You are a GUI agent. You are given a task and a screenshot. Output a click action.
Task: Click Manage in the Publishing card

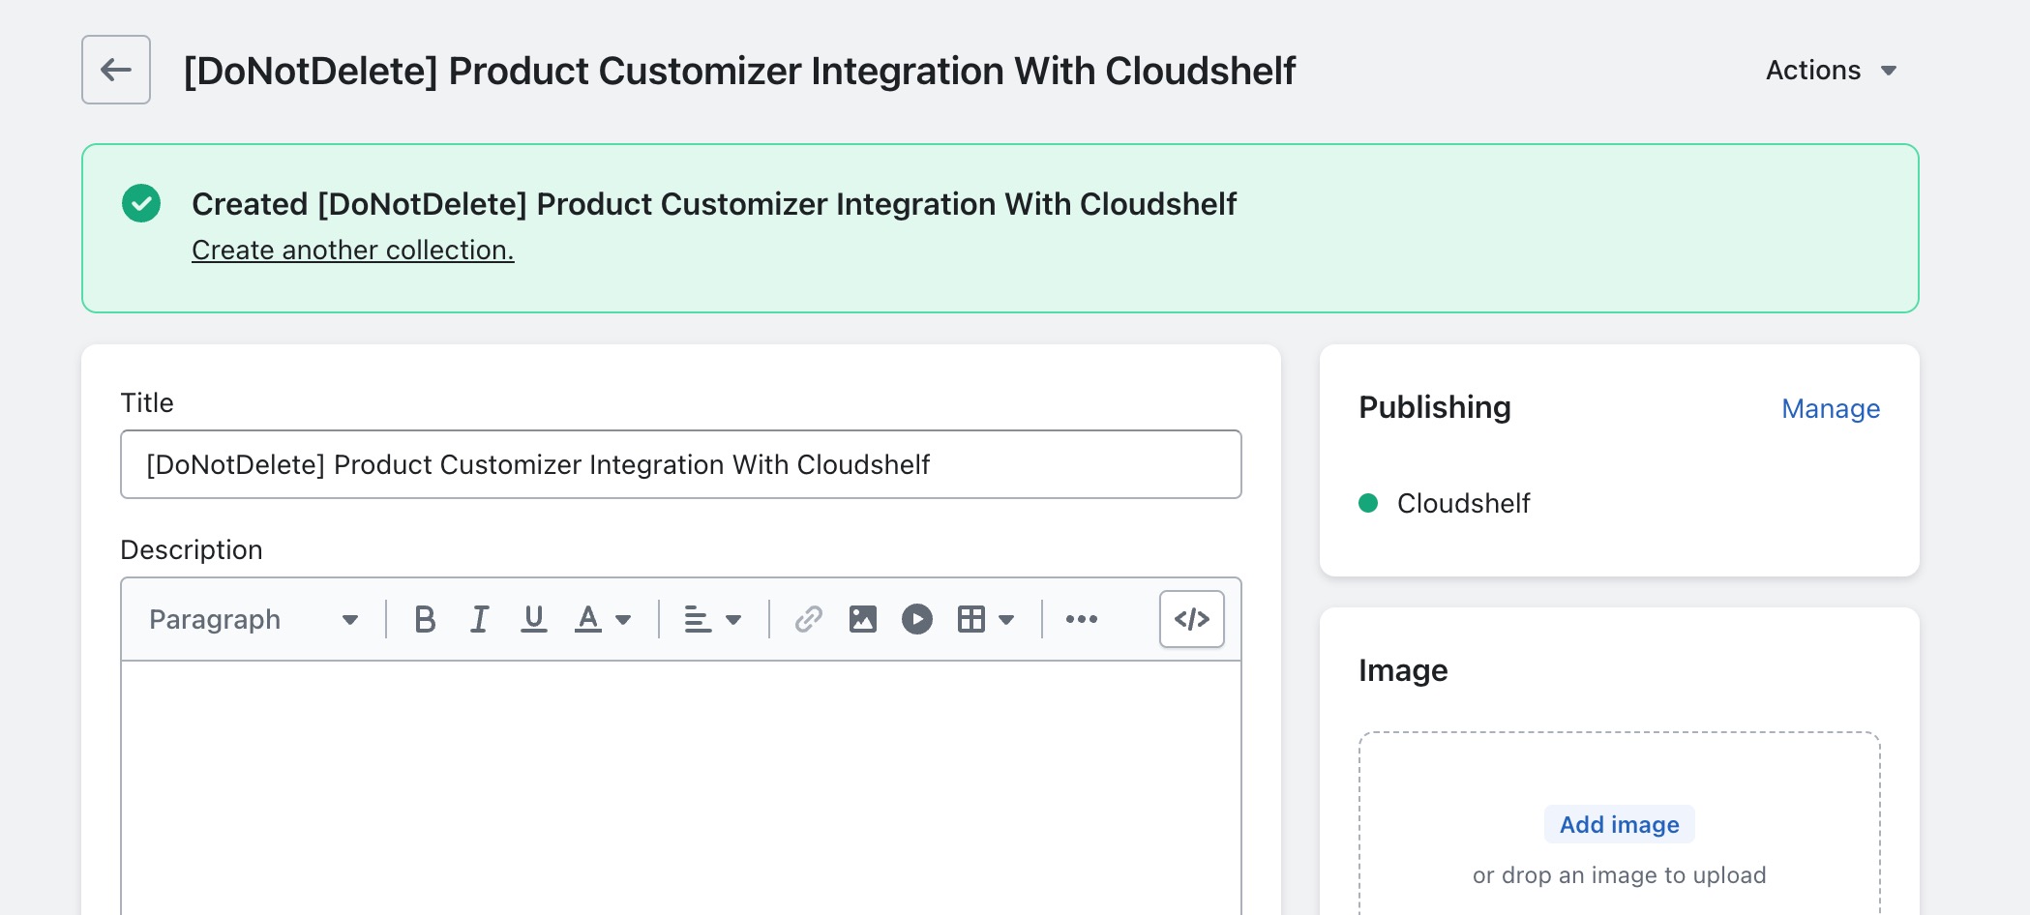click(1831, 409)
